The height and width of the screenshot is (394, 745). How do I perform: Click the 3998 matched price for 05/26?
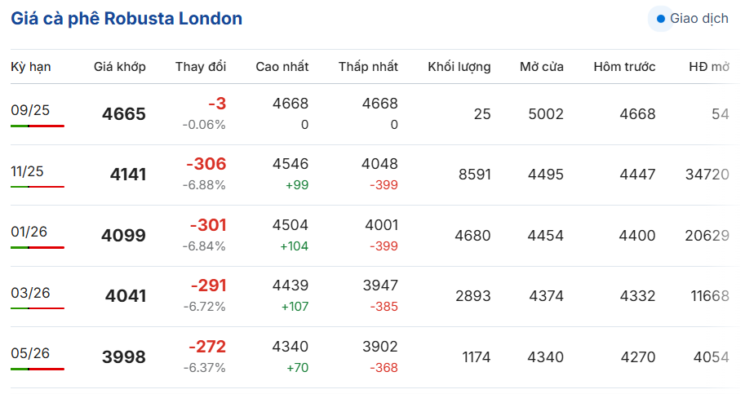click(123, 357)
